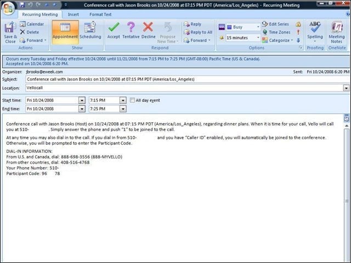Open Calendar from Actions group
Screen dimensions: 351x263
[32, 24]
